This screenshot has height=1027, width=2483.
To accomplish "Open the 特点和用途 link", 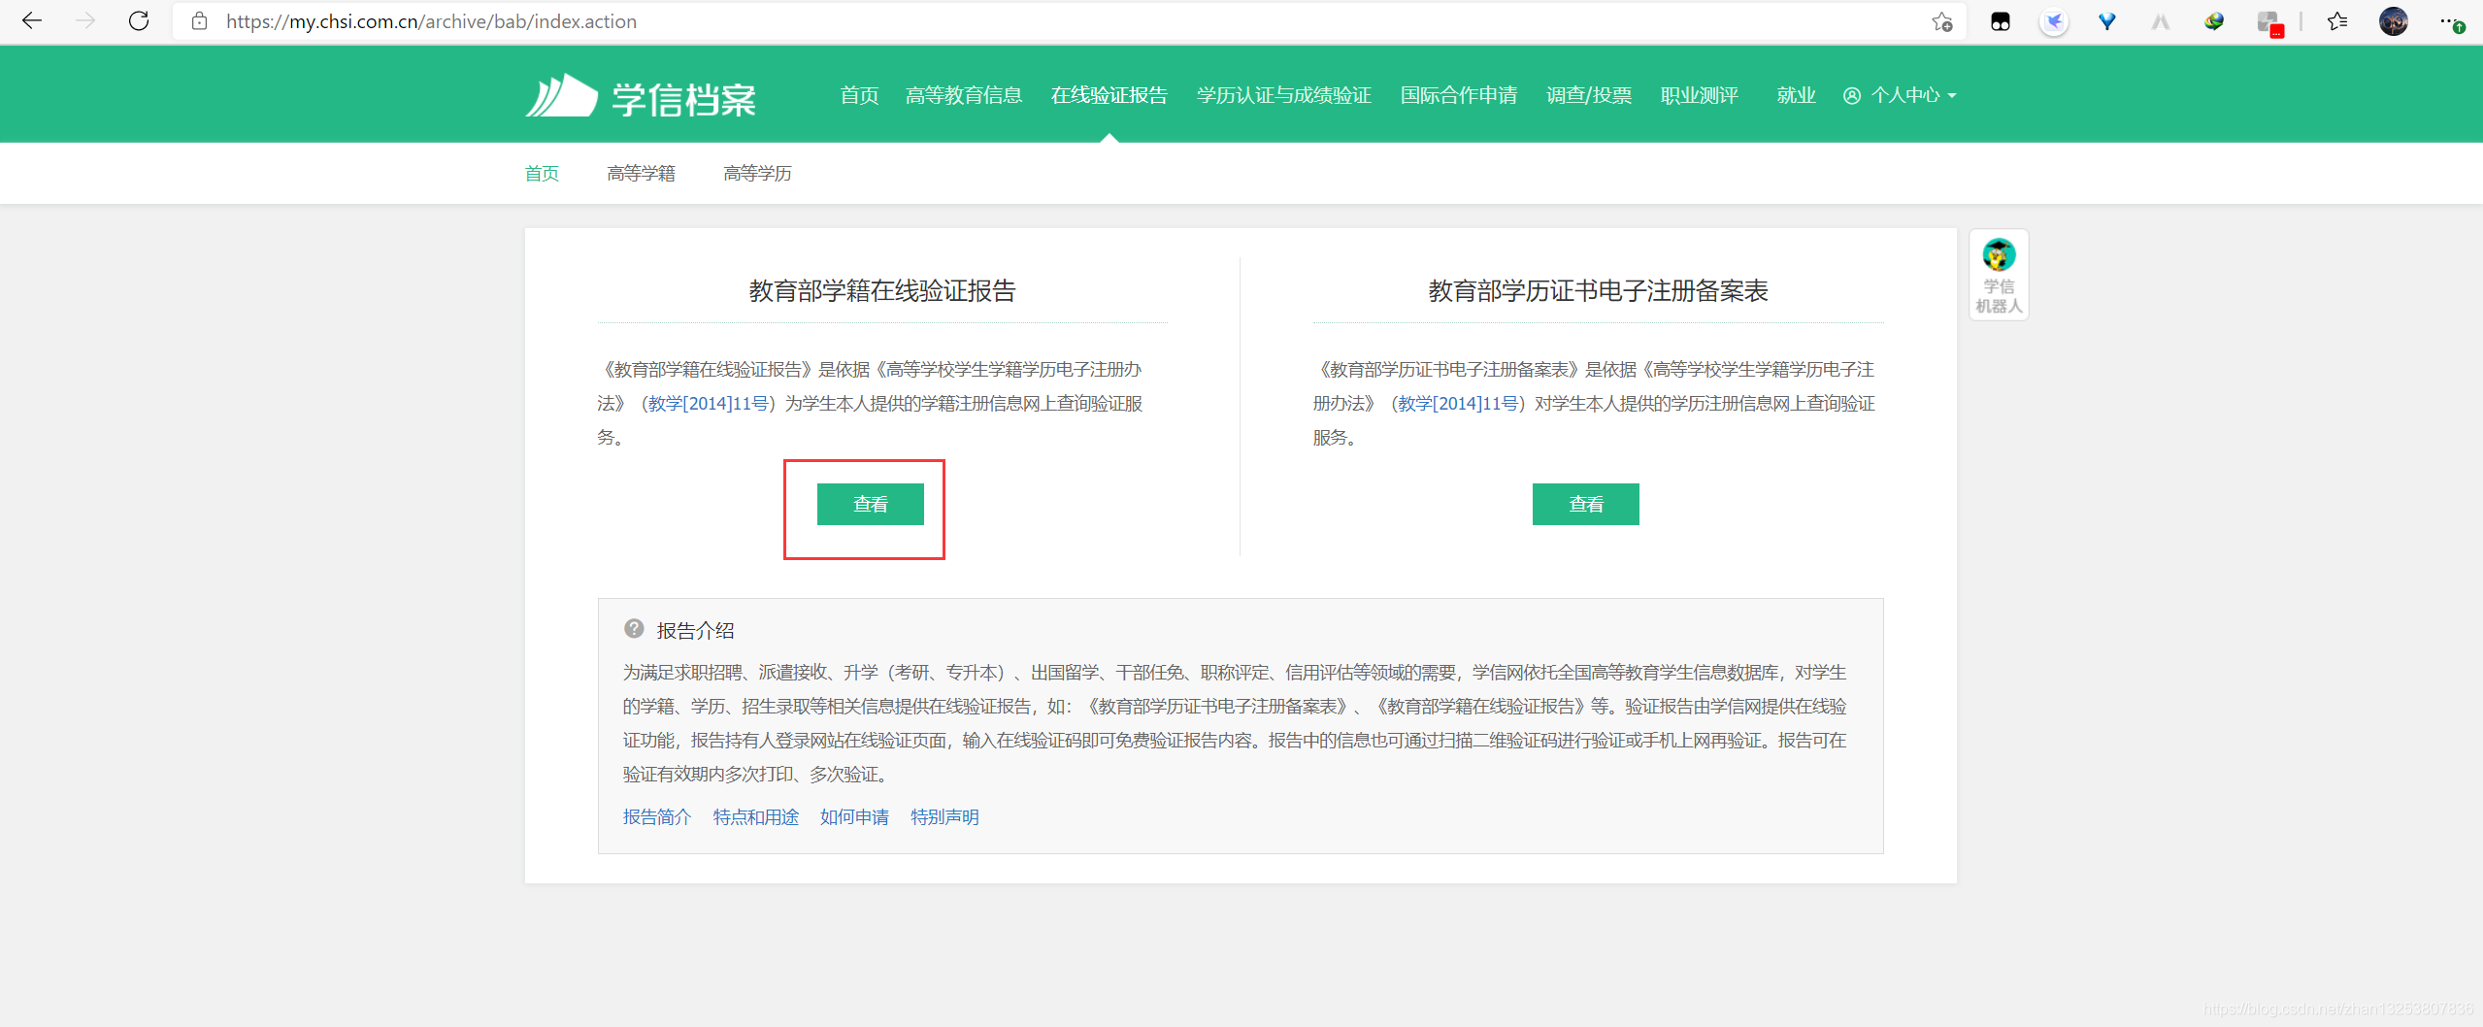I will click(755, 817).
